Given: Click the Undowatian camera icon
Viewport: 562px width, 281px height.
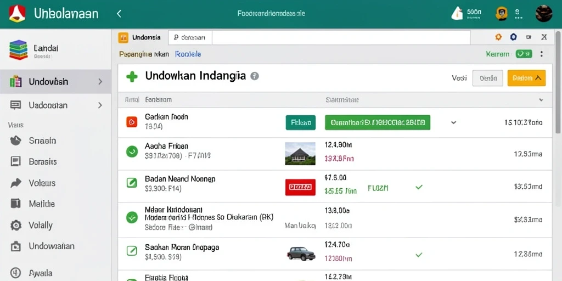Looking at the screenshot, I should [x=15, y=246].
